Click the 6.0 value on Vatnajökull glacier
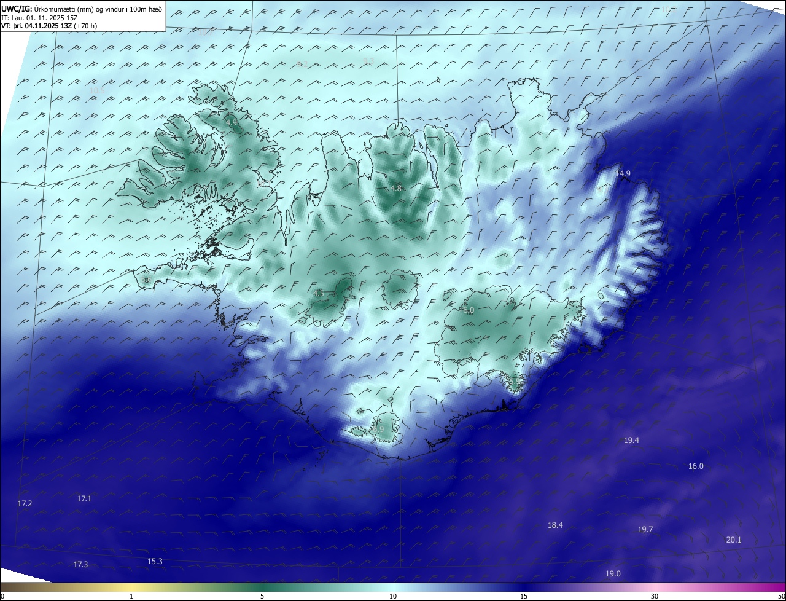 click(x=469, y=311)
